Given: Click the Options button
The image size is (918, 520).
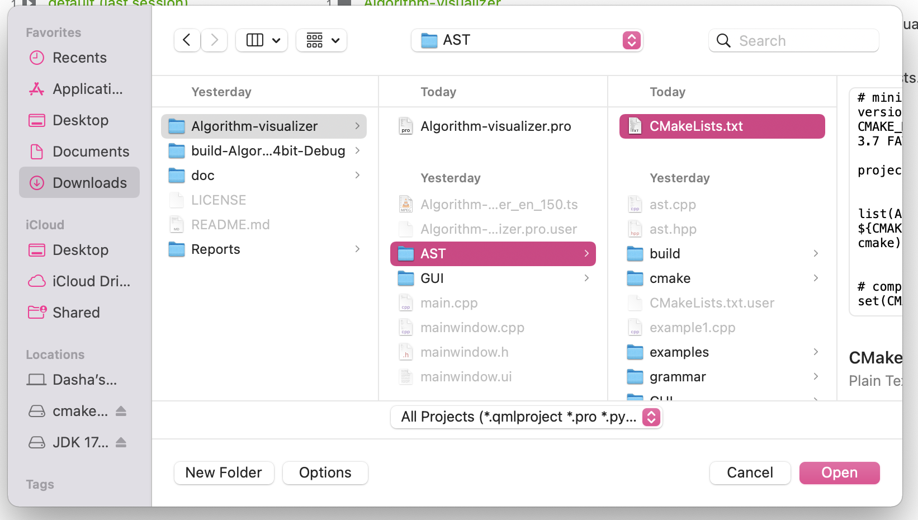Looking at the screenshot, I should (325, 472).
